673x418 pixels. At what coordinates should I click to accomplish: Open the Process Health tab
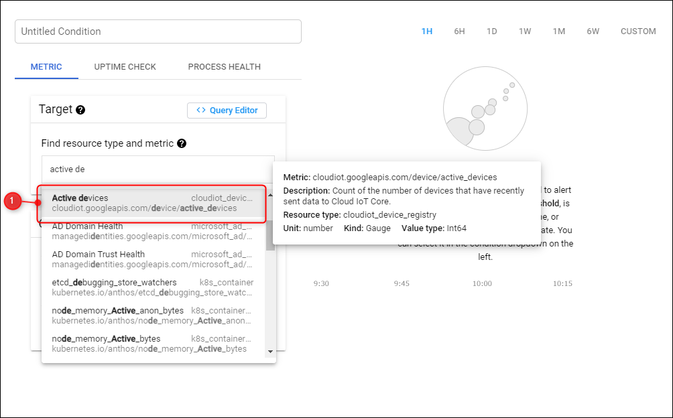(x=224, y=67)
